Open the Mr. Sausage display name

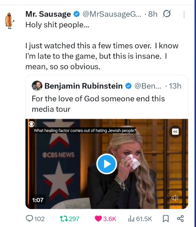pyautogui.click(x=48, y=14)
